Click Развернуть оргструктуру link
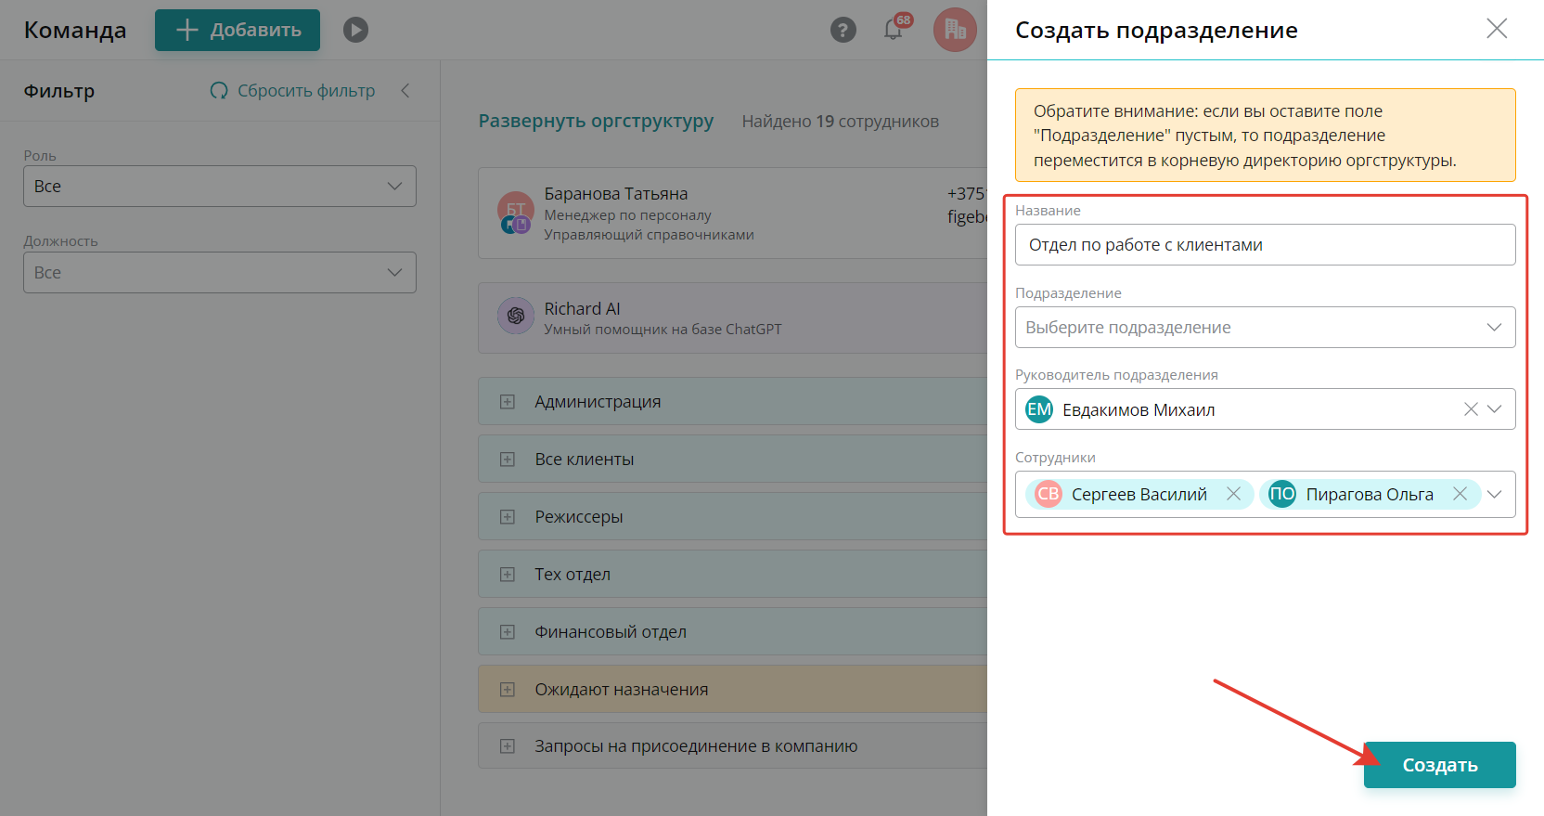 (x=596, y=121)
